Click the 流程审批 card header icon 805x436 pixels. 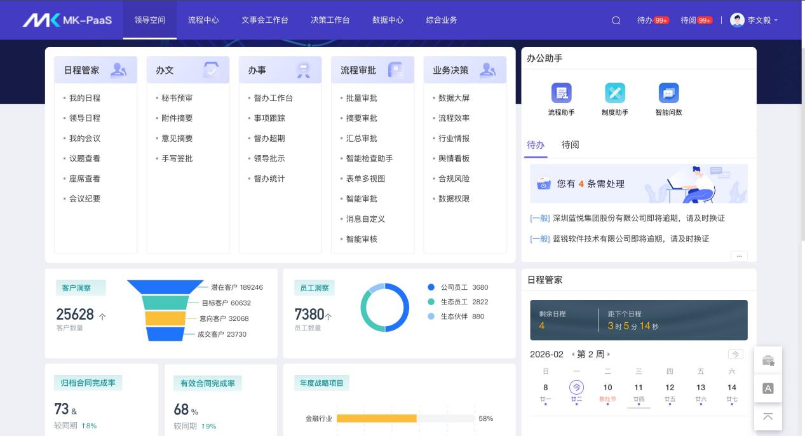point(396,70)
